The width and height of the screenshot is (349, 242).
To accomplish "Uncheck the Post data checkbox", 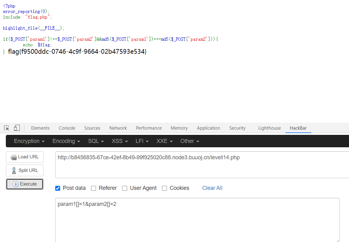I will 58,188.
